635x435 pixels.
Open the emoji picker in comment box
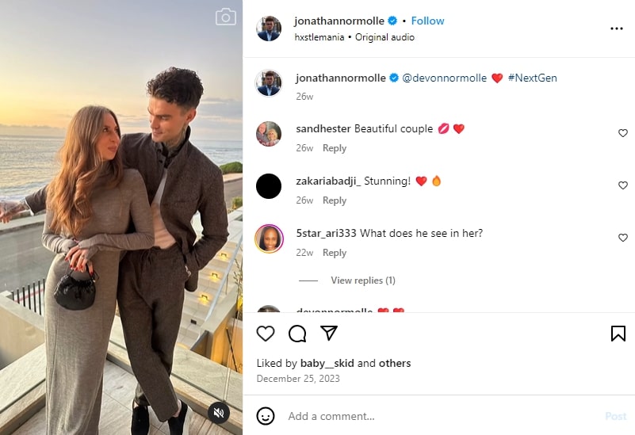266,416
